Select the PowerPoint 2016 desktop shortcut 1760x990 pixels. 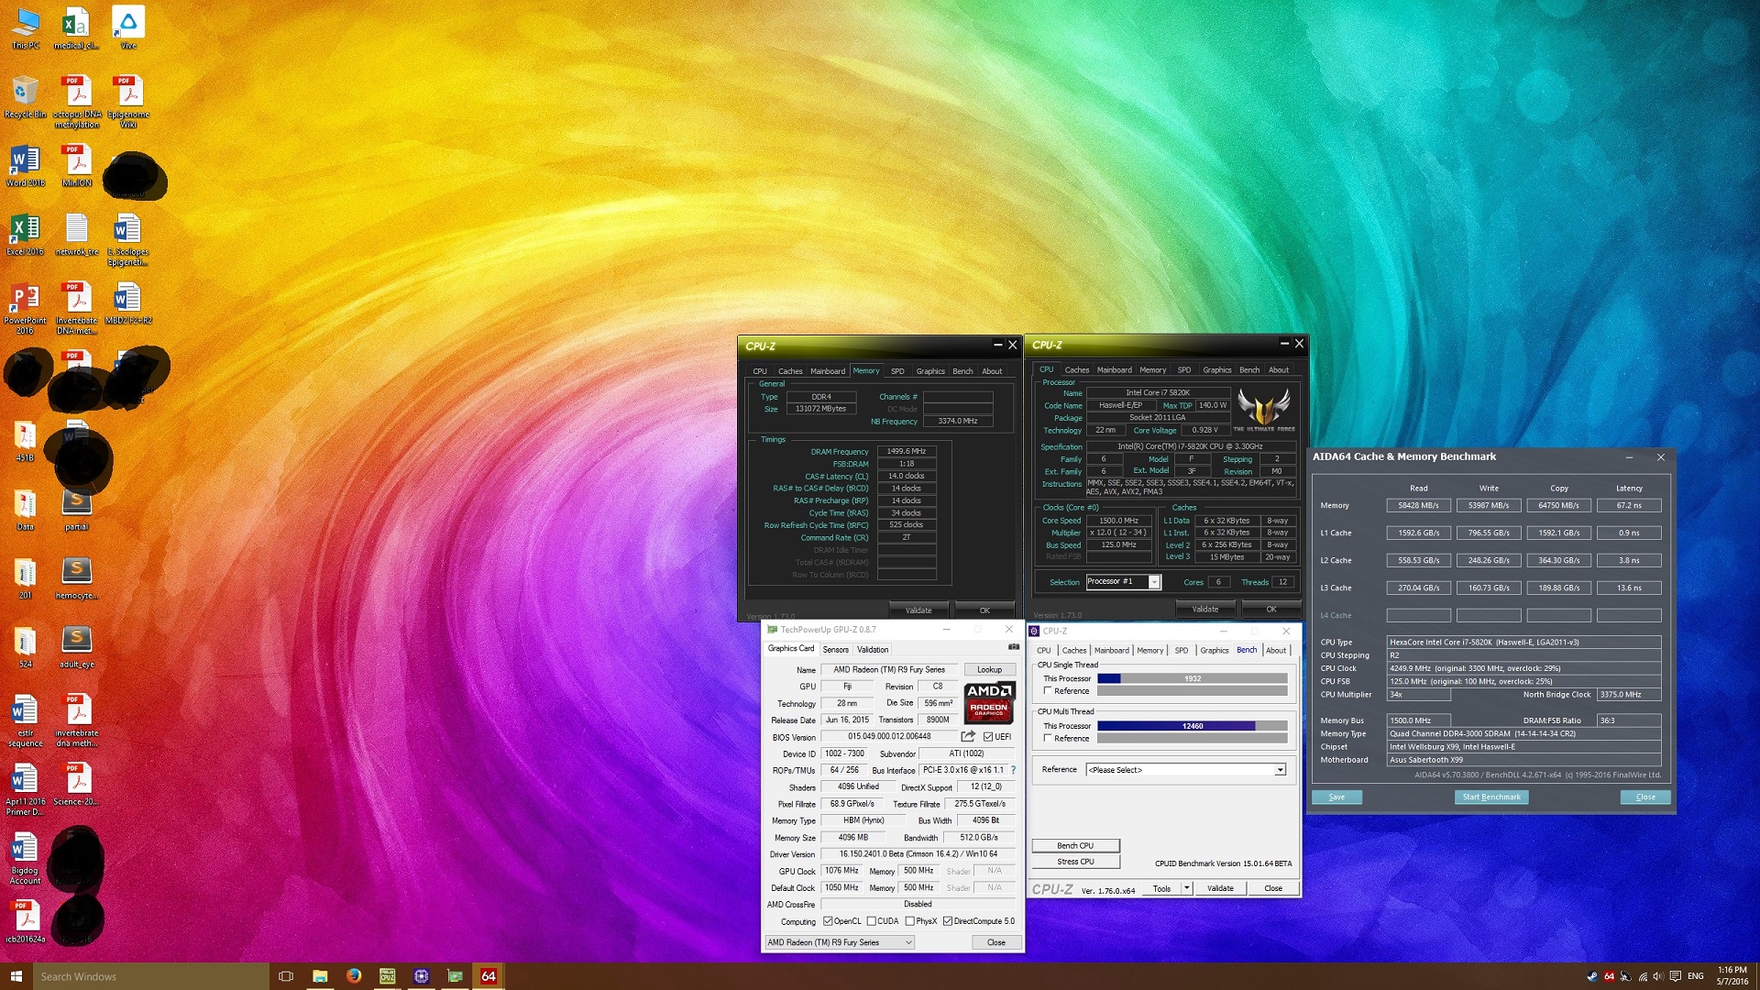pos(25,308)
